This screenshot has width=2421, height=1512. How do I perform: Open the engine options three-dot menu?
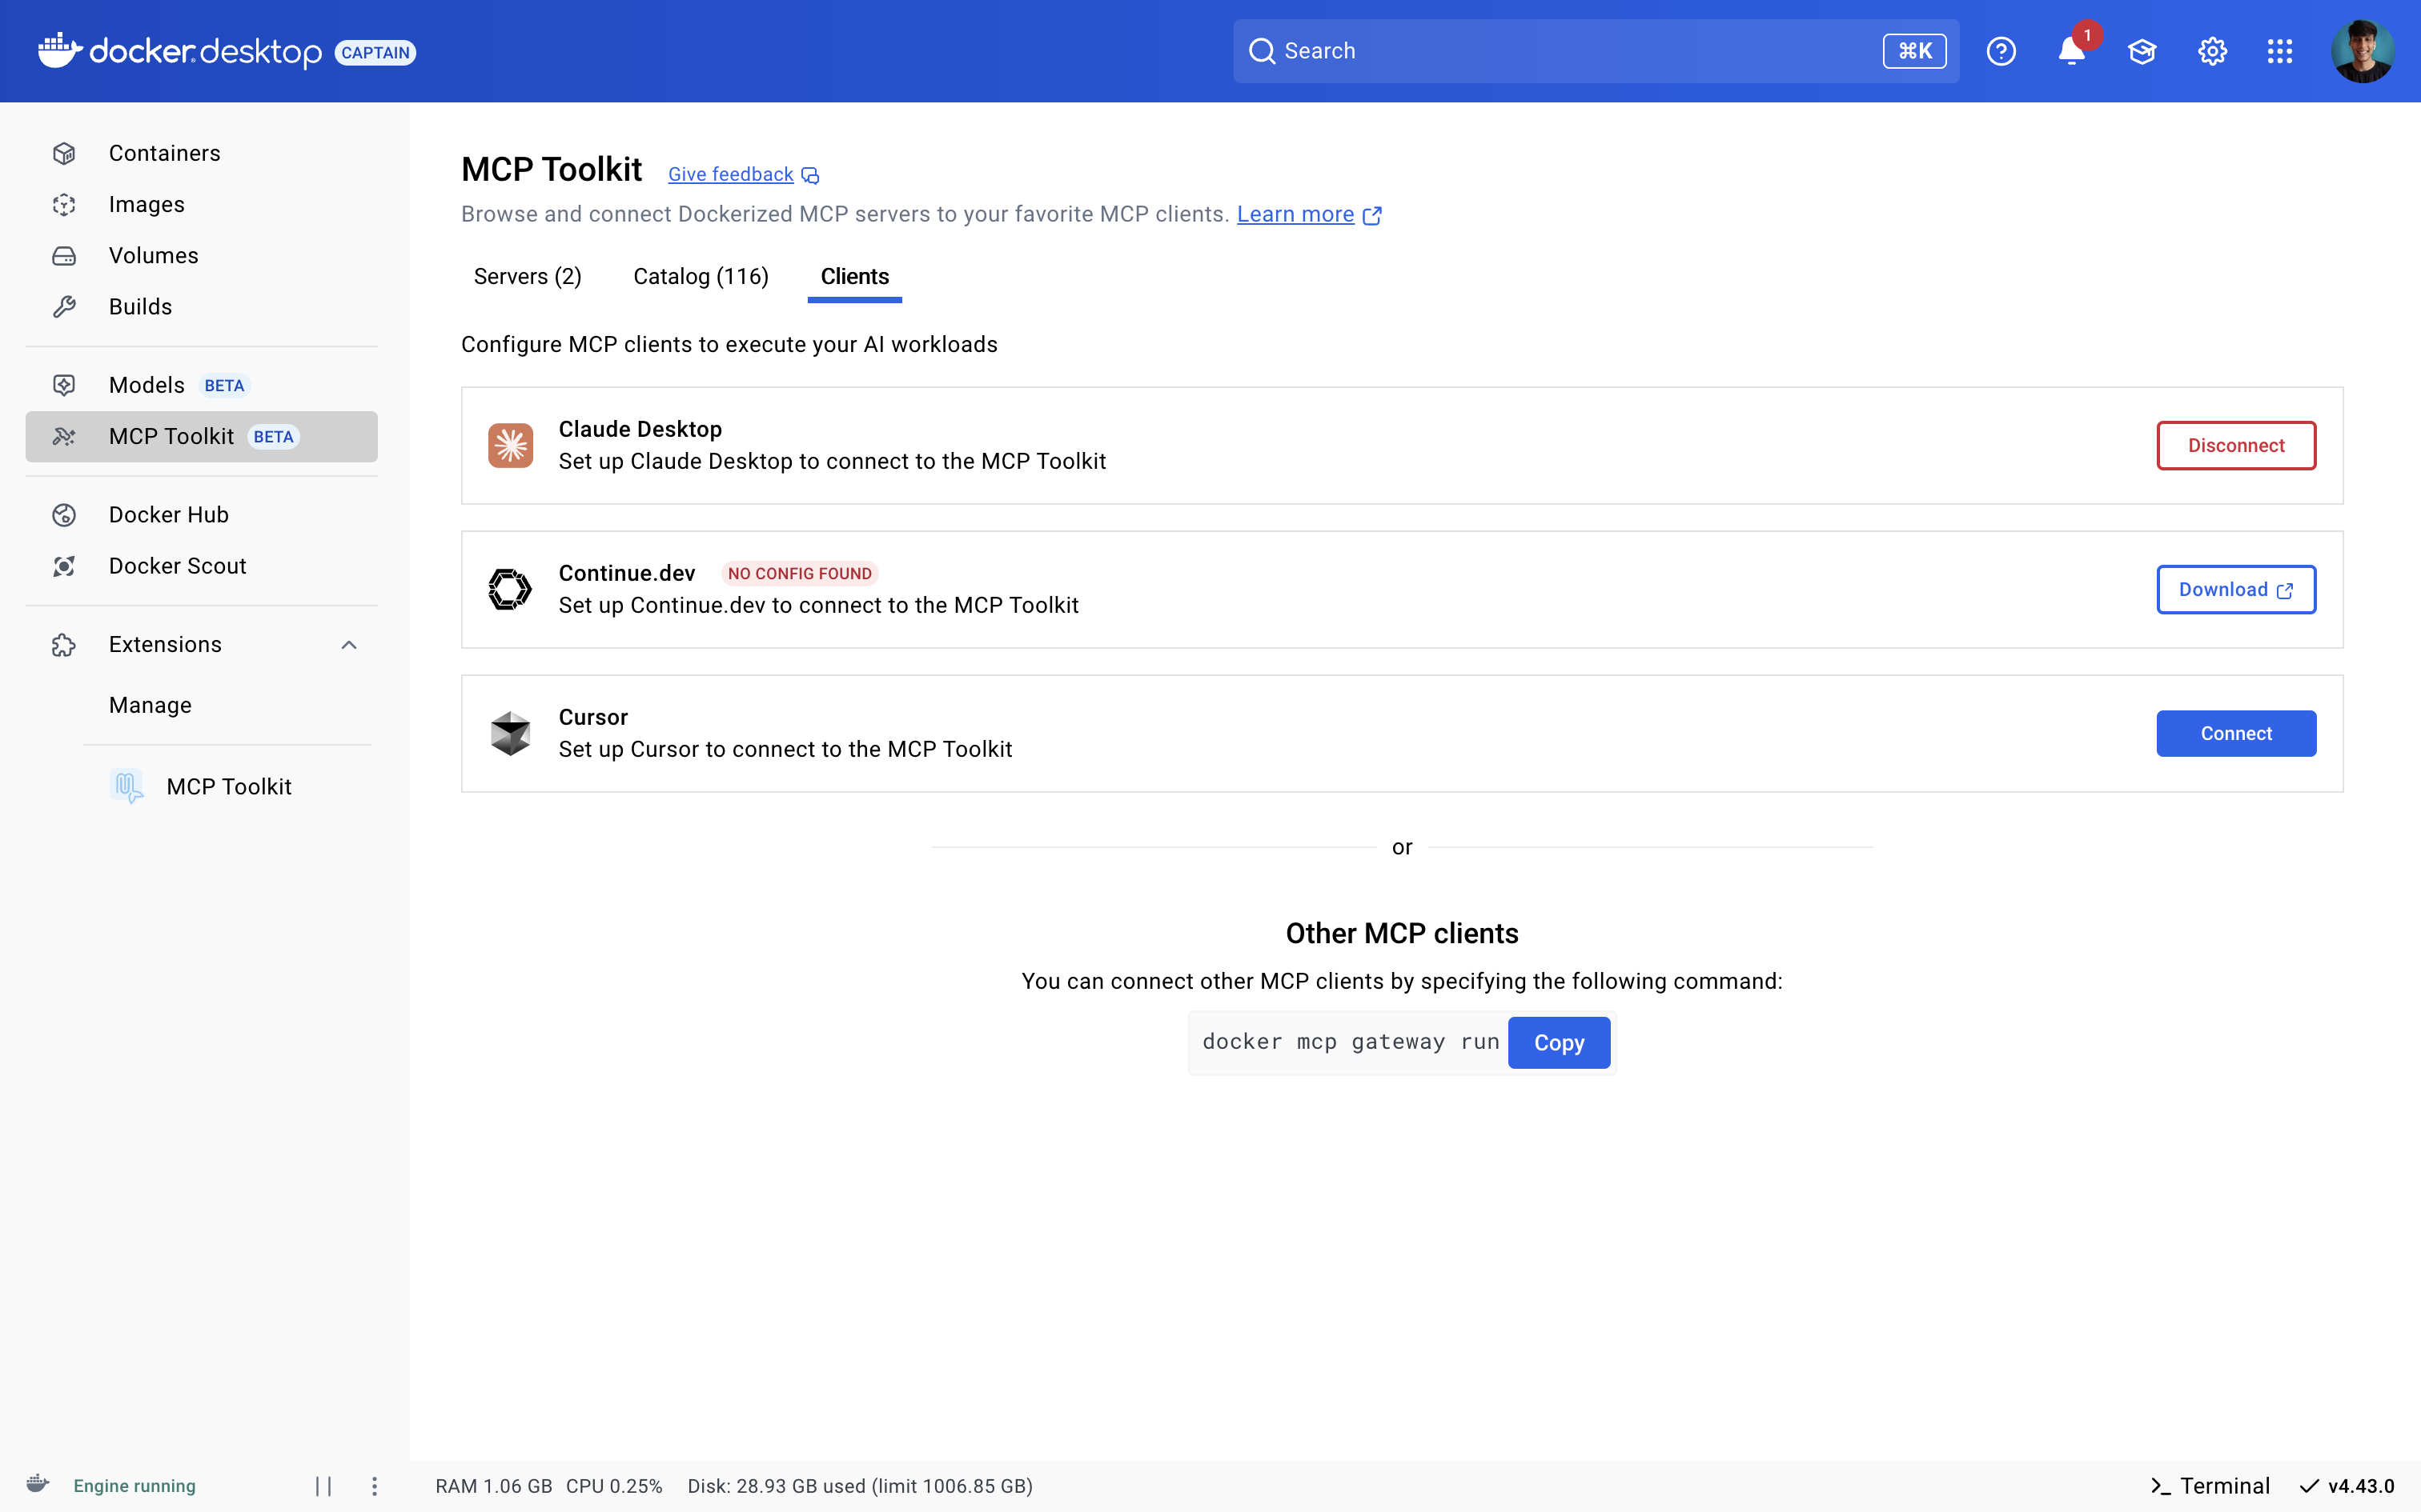coord(374,1486)
